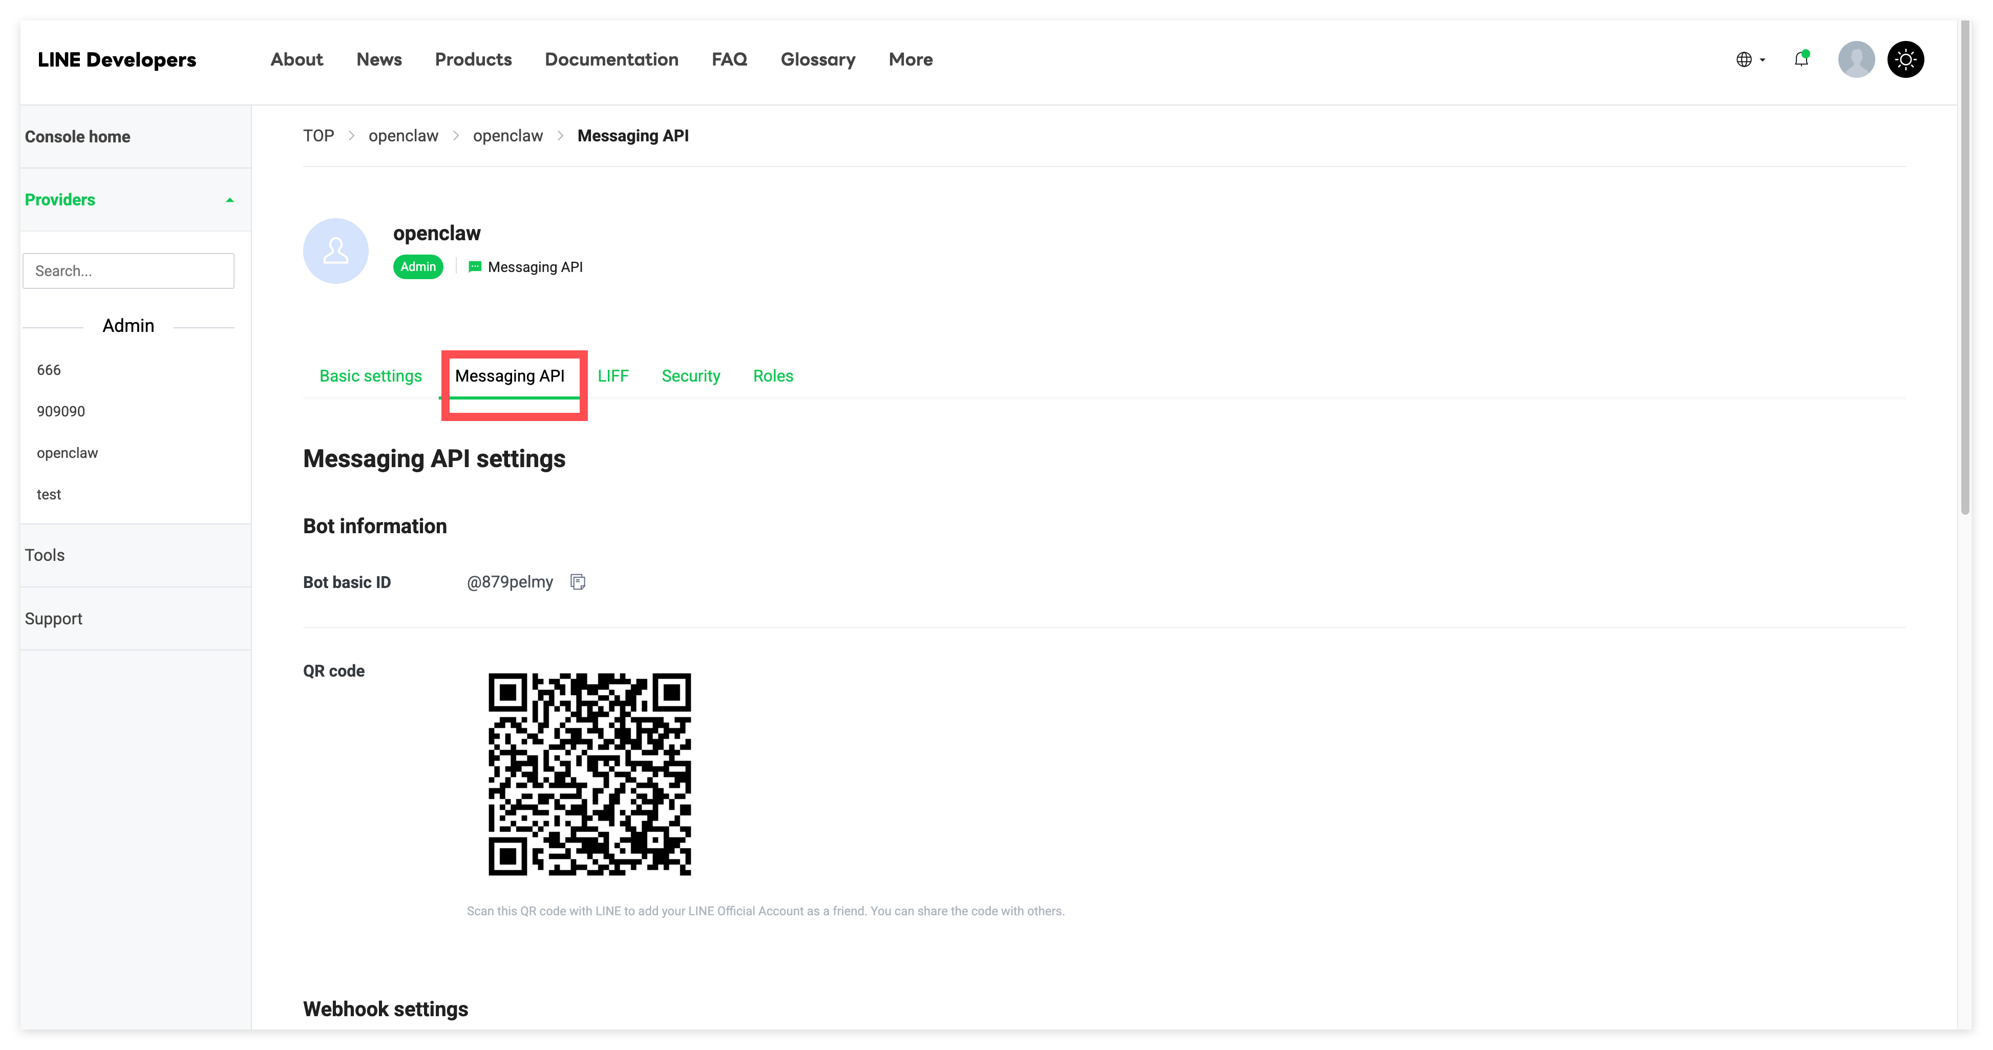Switch to the Security tab
The image size is (1993, 1050).
[x=690, y=376]
